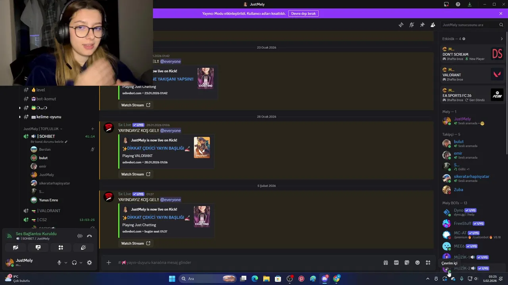Image resolution: width=508 pixels, height=285 pixels.
Task: Open the DON'T SCREAM activity card
Action: pos(473,54)
